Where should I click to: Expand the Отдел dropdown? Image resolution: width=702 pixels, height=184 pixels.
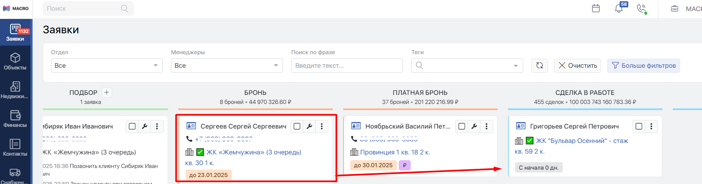tap(107, 65)
